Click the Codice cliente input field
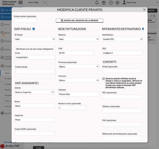Viewport: 159px width, 149px height. (26, 21)
